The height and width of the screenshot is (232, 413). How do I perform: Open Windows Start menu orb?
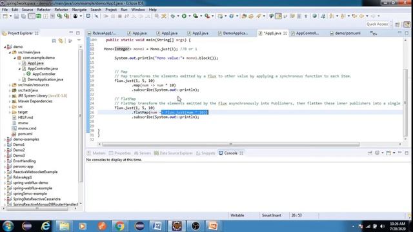pyautogui.click(x=8, y=226)
